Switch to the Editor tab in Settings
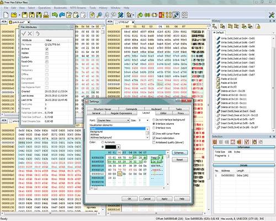Image resolution: width=276 pixels, height=221 pixels. (163, 113)
